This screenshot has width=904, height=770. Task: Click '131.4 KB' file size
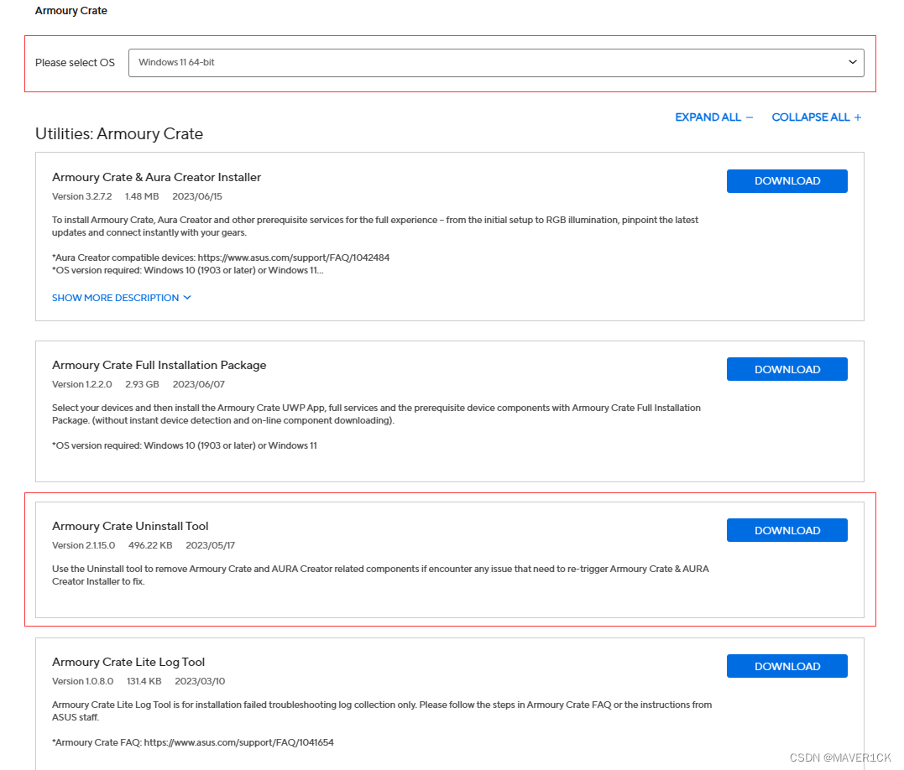(x=144, y=681)
